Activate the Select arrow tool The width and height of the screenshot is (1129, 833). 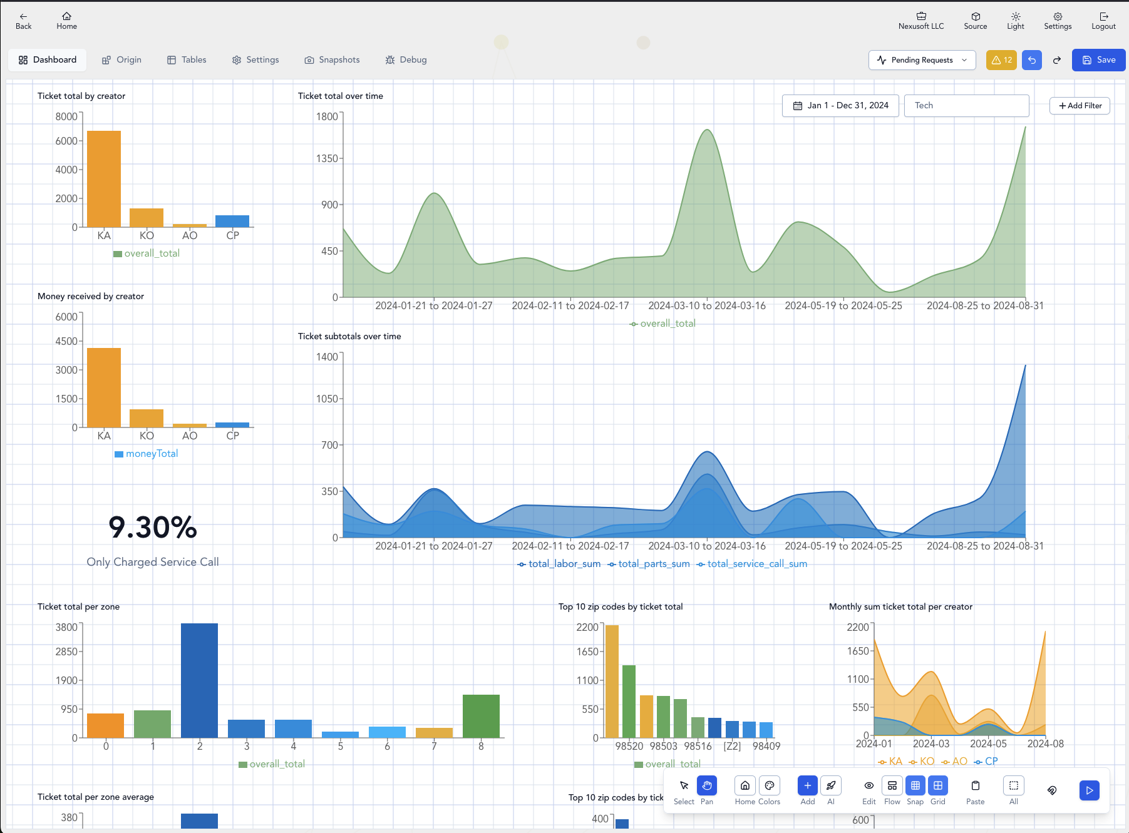coord(684,786)
